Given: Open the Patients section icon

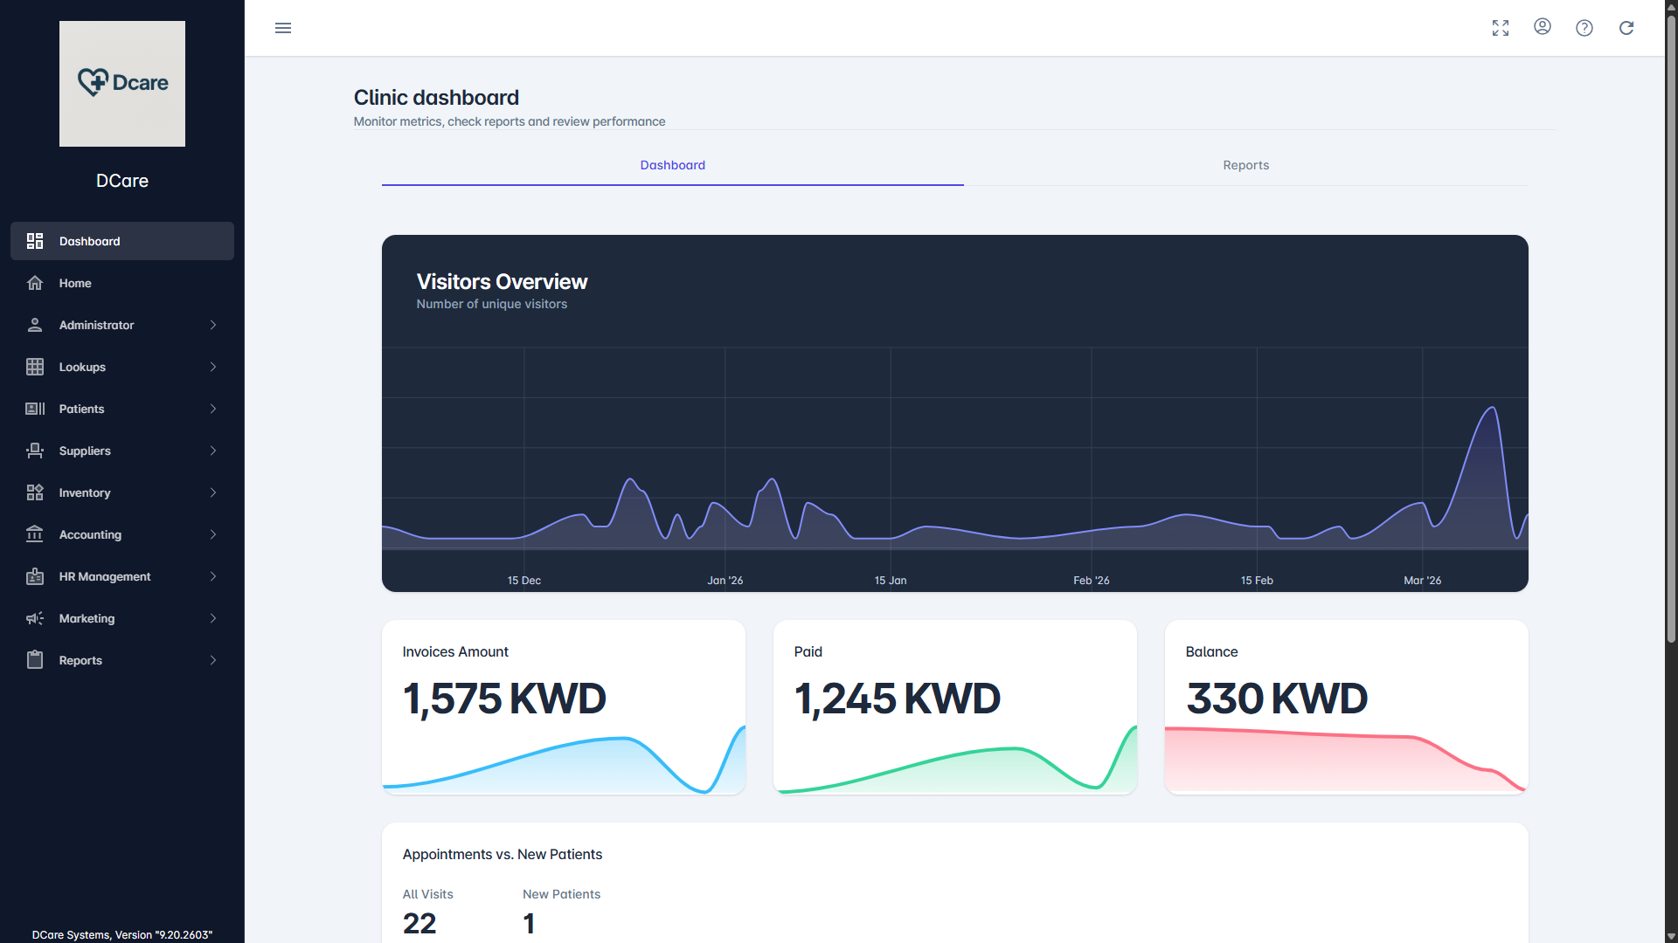Looking at the screenshot, I should (34, 409).
